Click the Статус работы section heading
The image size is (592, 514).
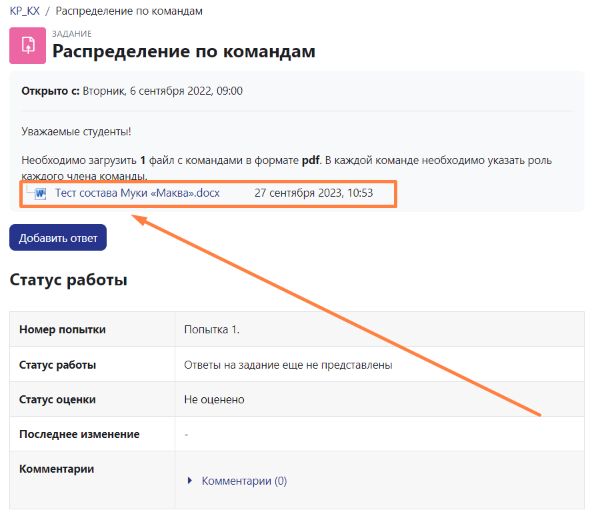click(x=68, y=280)
